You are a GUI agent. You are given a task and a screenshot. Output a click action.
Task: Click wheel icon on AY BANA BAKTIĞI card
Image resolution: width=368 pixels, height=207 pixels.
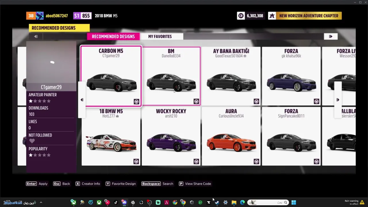coord(256,101)
